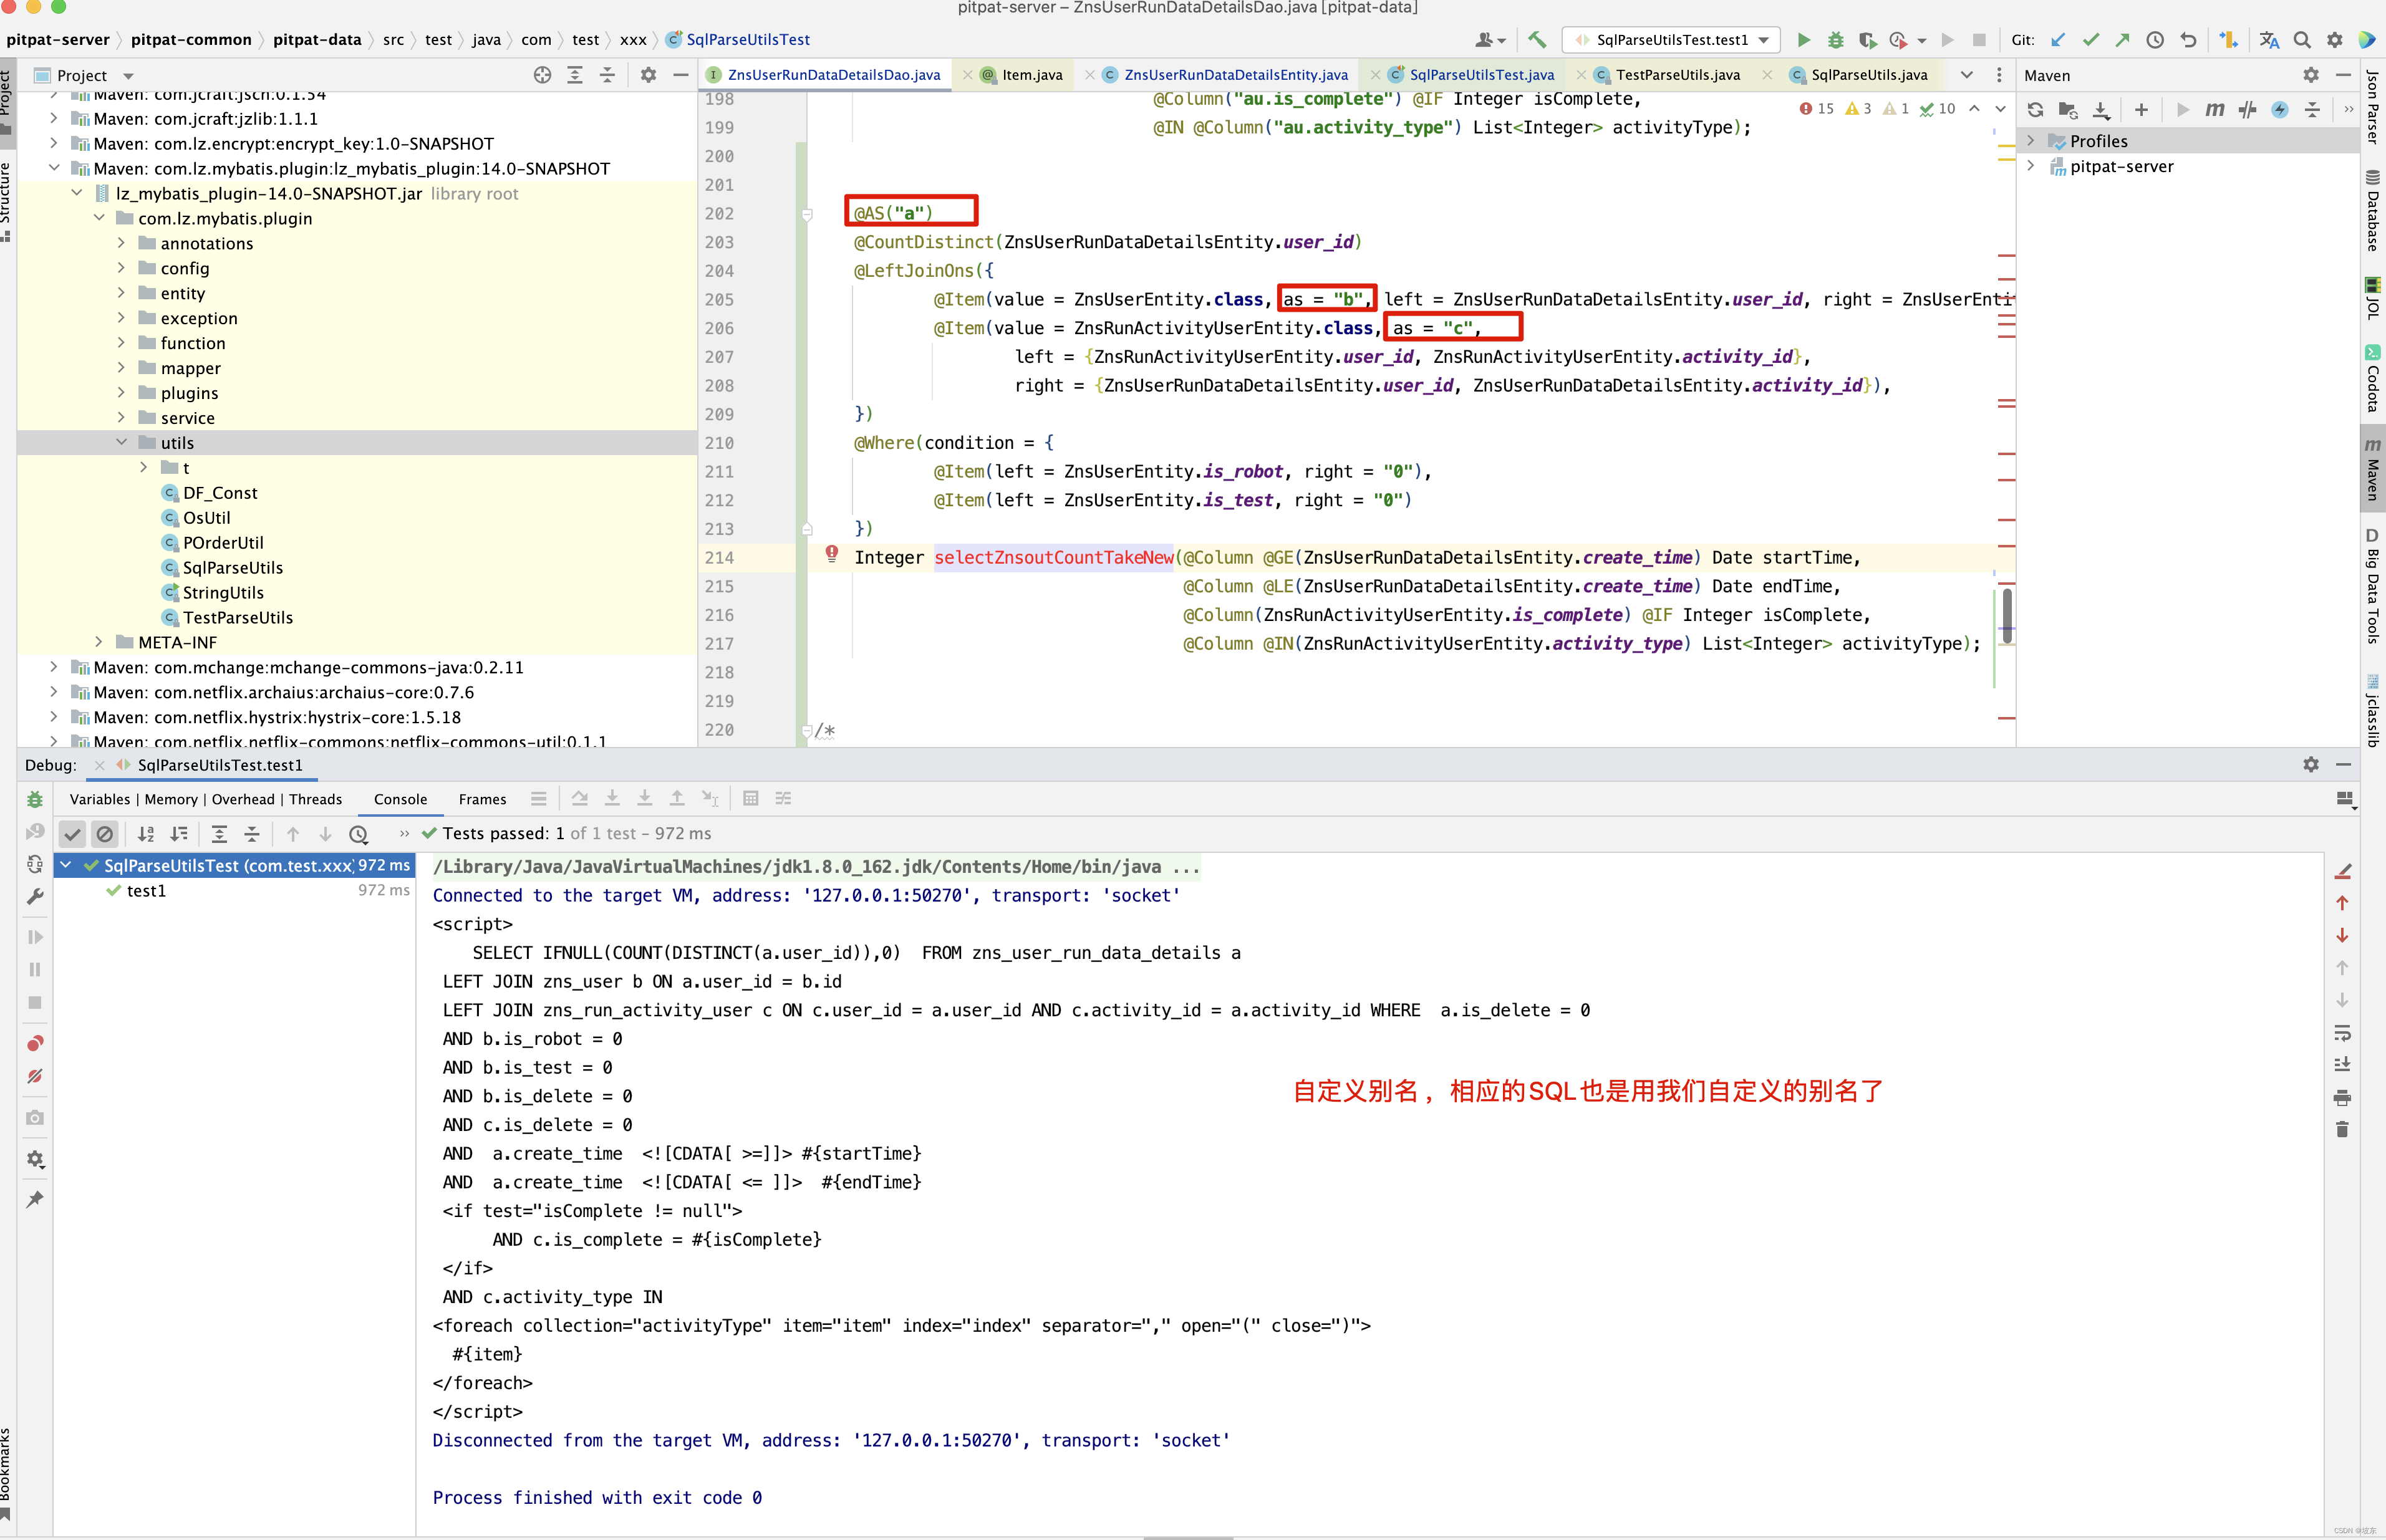Pin the Debug tab with pin icon

click(x=35, y=1199)
